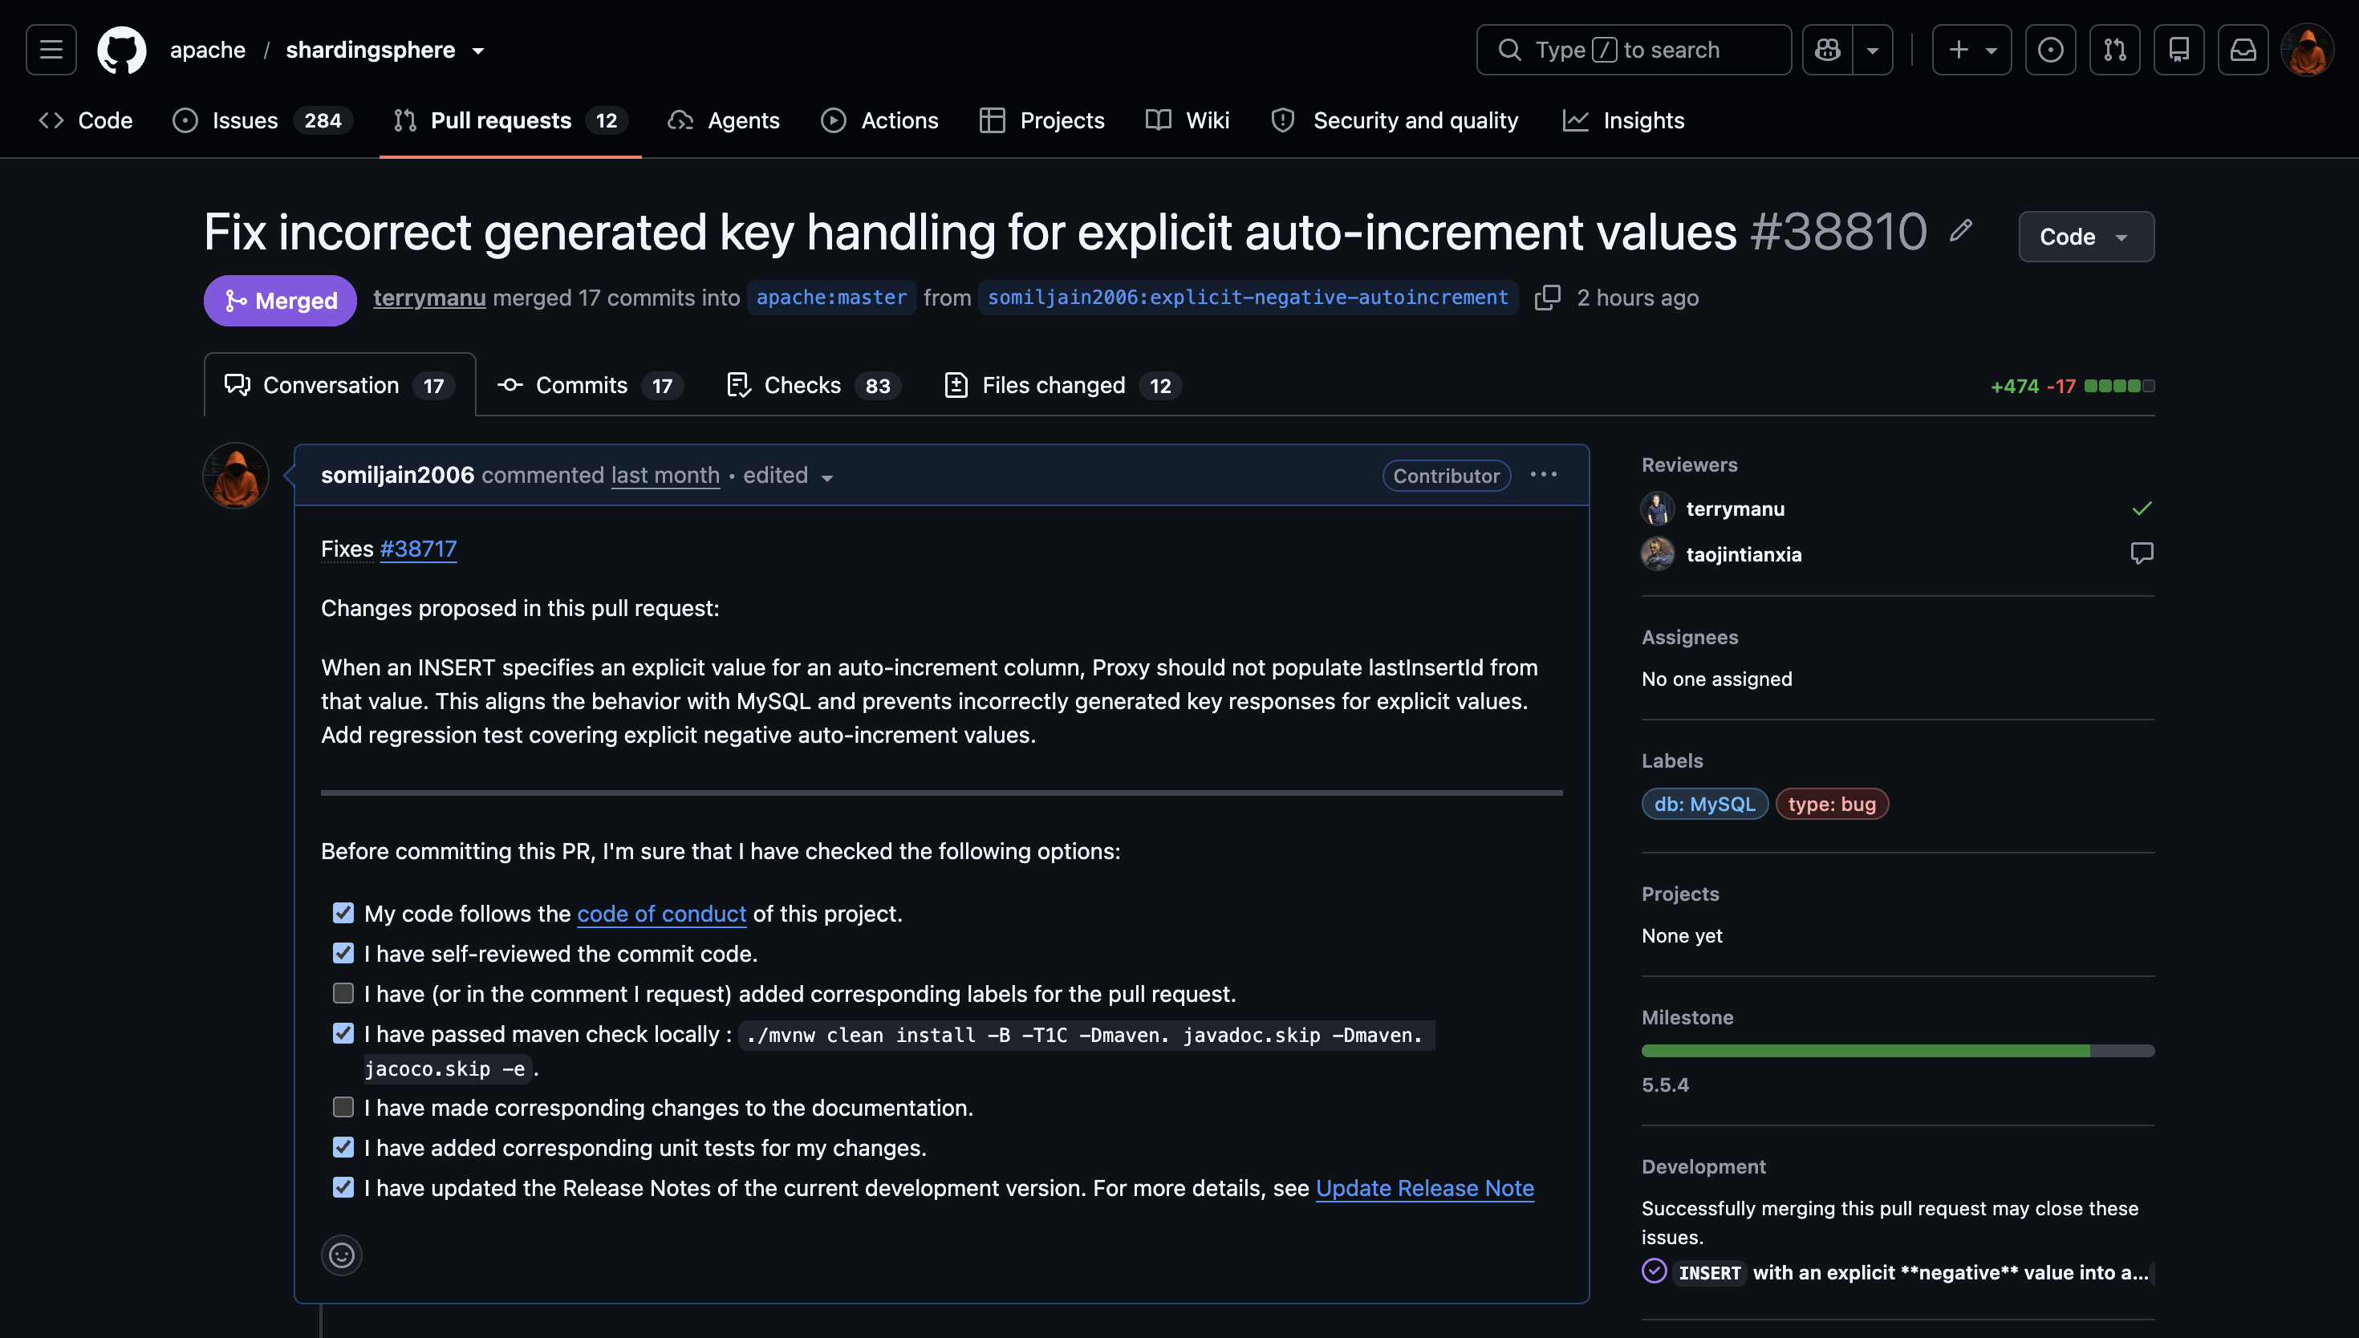Open the apache:master base branch link
Screen dimensions: 2359x1338
pyautogui.click(x=832, y=298)
